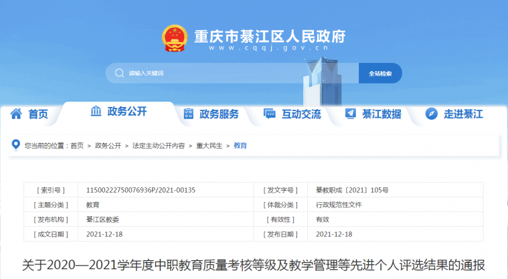508x279 pixels.
Task: Click the 互动交流 chat icon
Action: [x=270, y=114]
